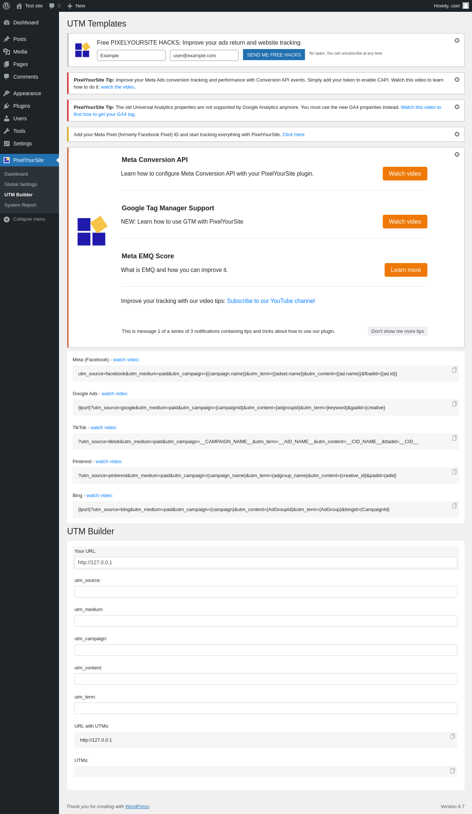The height and width of the screenshot is (814, 472).
Task: Dismiss the Meta Pixel ID notice
Action: (x=457, y=134)
